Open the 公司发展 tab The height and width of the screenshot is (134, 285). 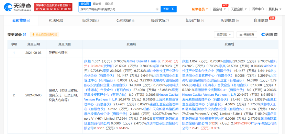(x=125, y=21)
